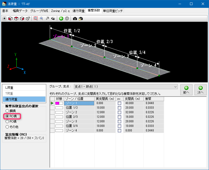The height and width of the screenshot is (170, 209).
Task: Click the camera snapshot icon
Action: (75, 18)
